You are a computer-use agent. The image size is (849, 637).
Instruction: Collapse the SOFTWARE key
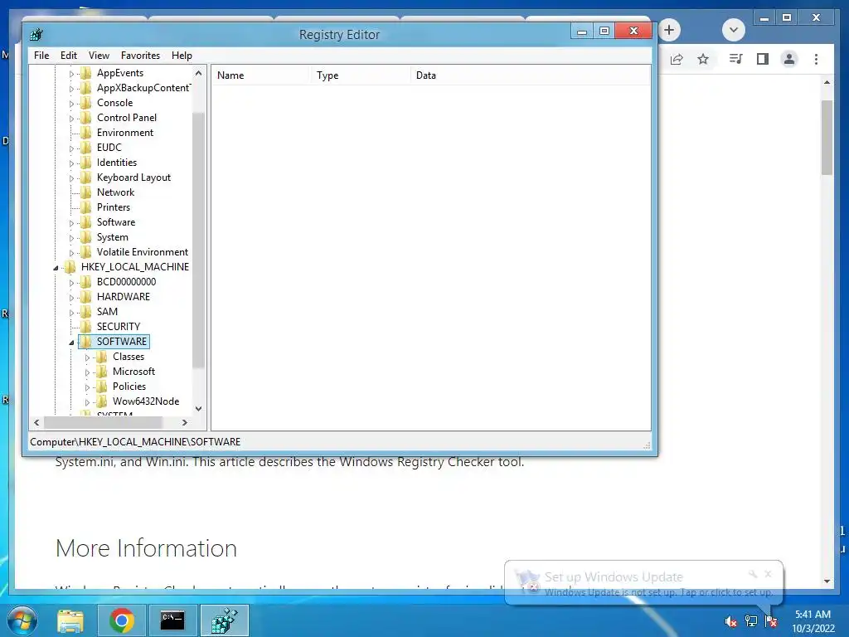(71, 343)
